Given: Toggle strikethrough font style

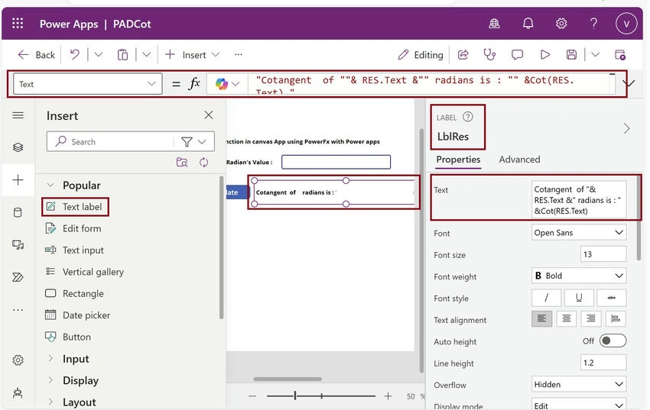Looking at the screenshot, I should click(612, 298).
